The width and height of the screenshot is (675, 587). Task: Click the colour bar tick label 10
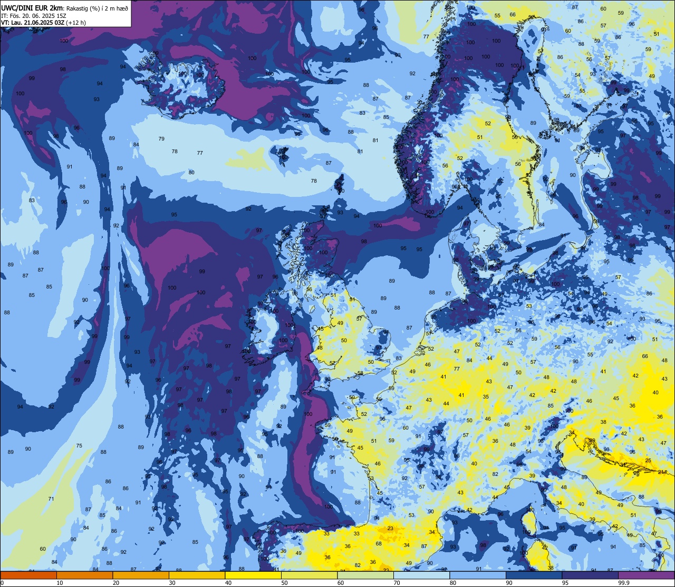coord(60,583)
